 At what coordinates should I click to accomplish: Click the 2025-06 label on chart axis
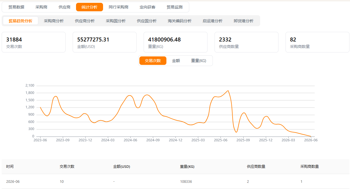(x=221, y=140)
